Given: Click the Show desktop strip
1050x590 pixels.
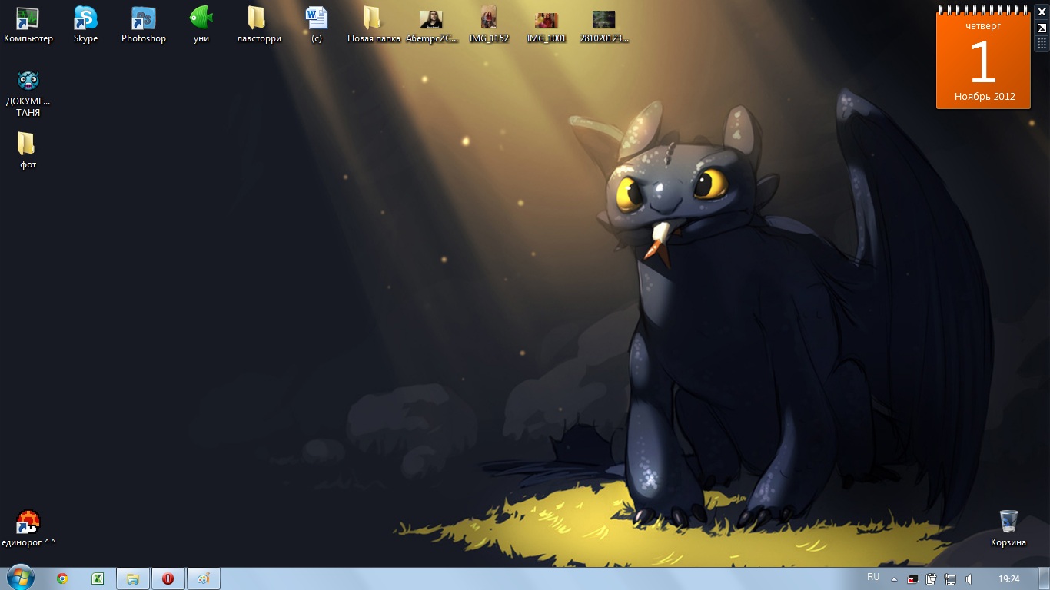Looking at the screenshot, I should pos(1045,579).
